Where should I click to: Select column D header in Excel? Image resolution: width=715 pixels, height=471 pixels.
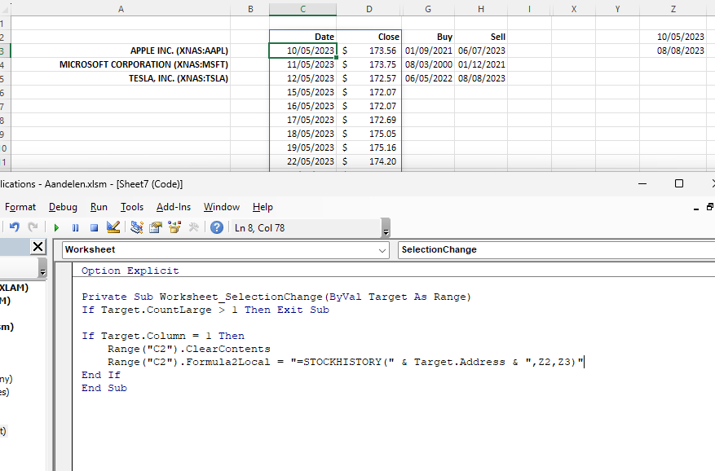tap(369, 9)
